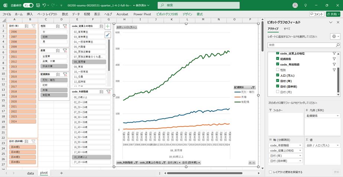
Task: Toggle the 自動保存 switch
Action: 28,5
